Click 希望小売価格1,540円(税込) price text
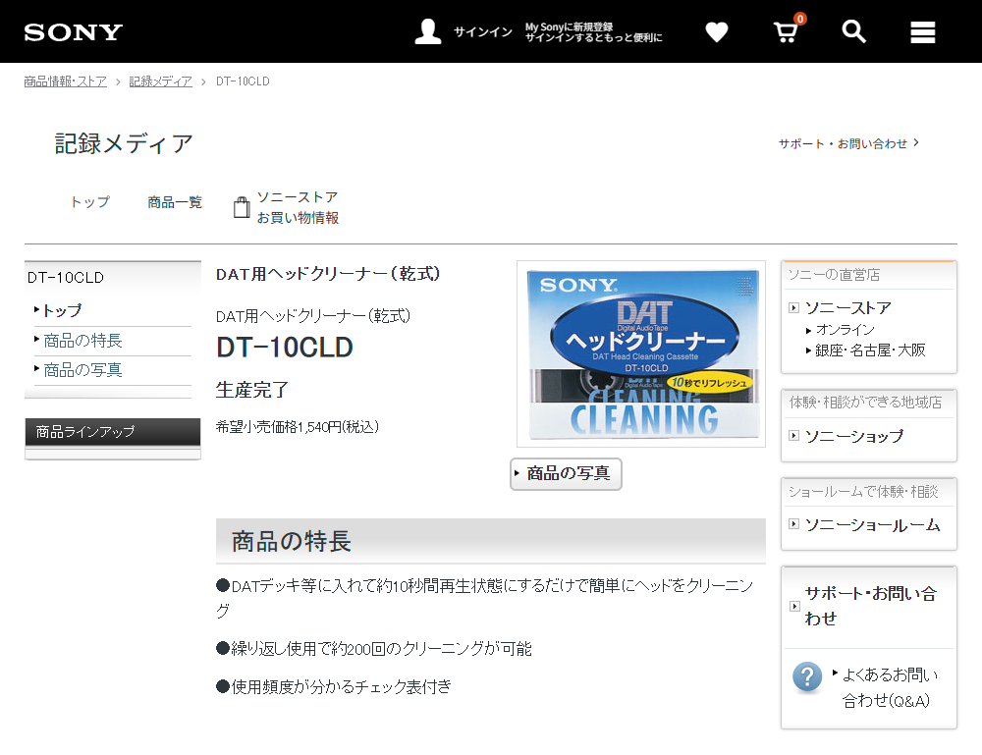 click(298, 427)
